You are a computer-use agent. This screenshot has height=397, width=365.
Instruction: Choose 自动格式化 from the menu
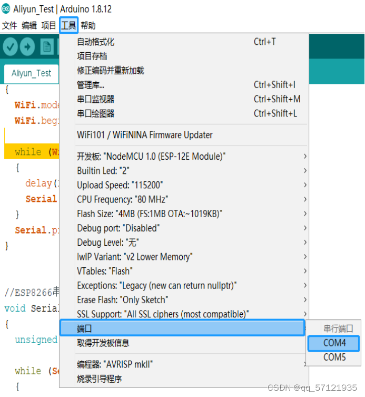[x=184, y=42]
